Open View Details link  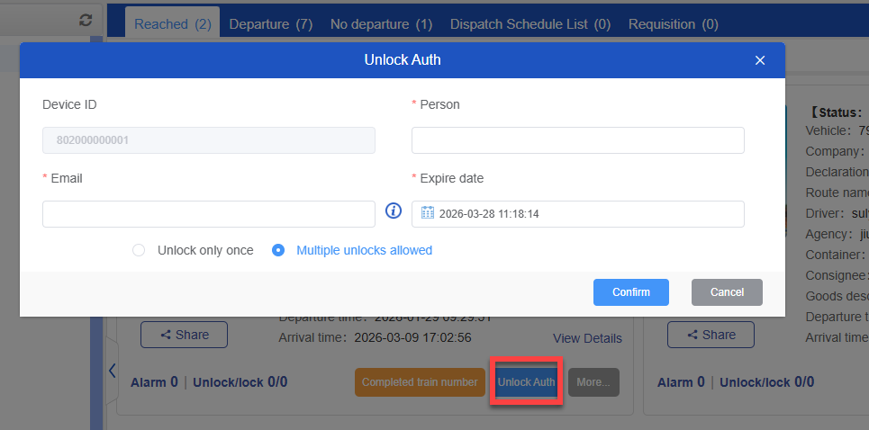[587, 338]
